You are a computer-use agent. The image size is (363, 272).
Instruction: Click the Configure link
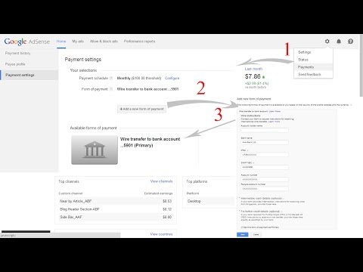pyautogui.click(x=172, y=79)
